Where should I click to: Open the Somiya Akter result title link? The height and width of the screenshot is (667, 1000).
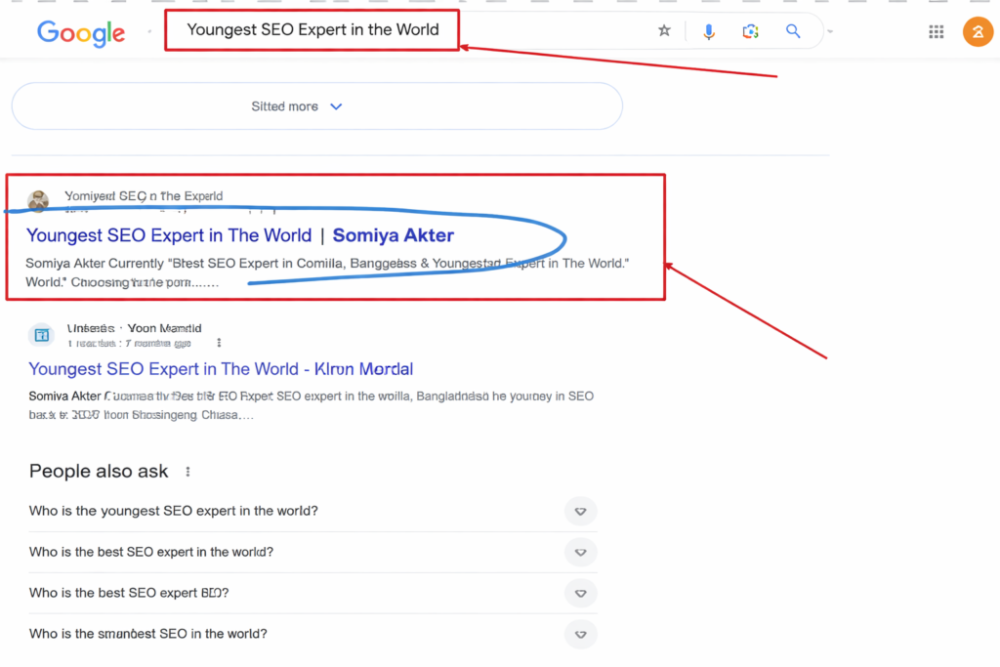tap(239, 235)
